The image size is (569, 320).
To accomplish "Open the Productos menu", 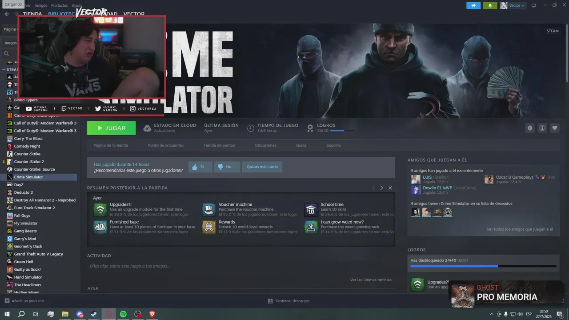I will pos(59,5).
